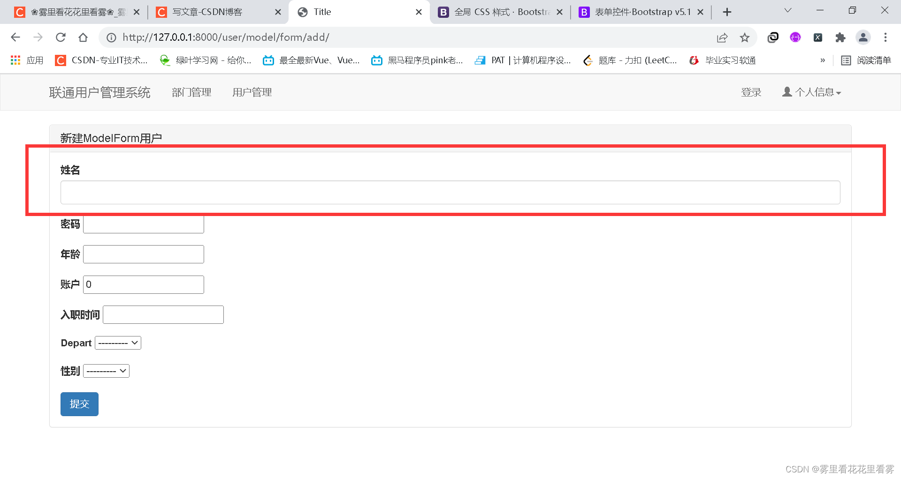Viewport: 901px width, 478px height.
Task: Open the 黑马程序员pink老 bookmark
Action: (417, 60)
